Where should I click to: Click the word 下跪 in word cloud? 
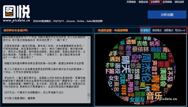click(110, 71)
